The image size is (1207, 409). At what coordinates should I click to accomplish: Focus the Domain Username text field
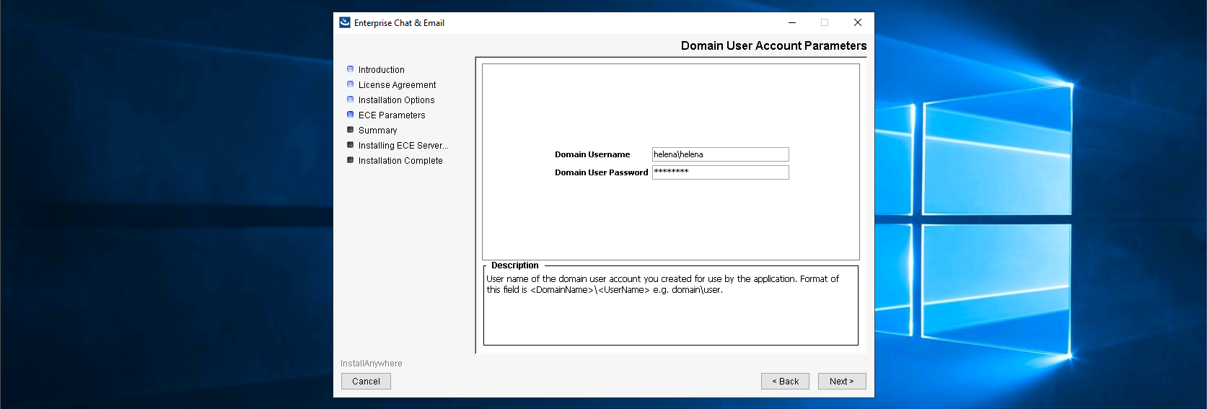click(720, 154)
